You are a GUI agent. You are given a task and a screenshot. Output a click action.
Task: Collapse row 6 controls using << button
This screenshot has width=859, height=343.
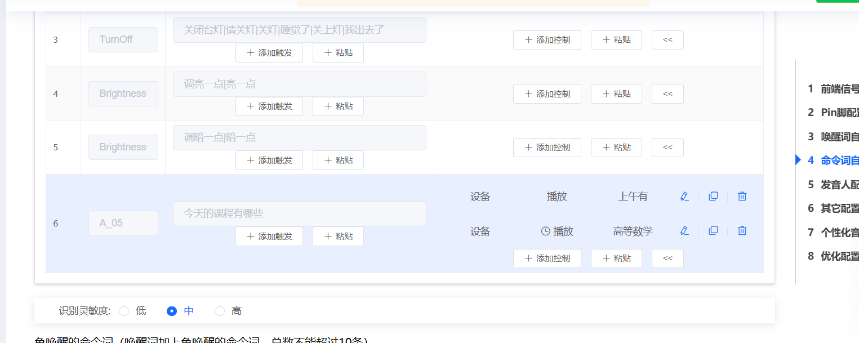pyautogui.click(x=667, y=258)
